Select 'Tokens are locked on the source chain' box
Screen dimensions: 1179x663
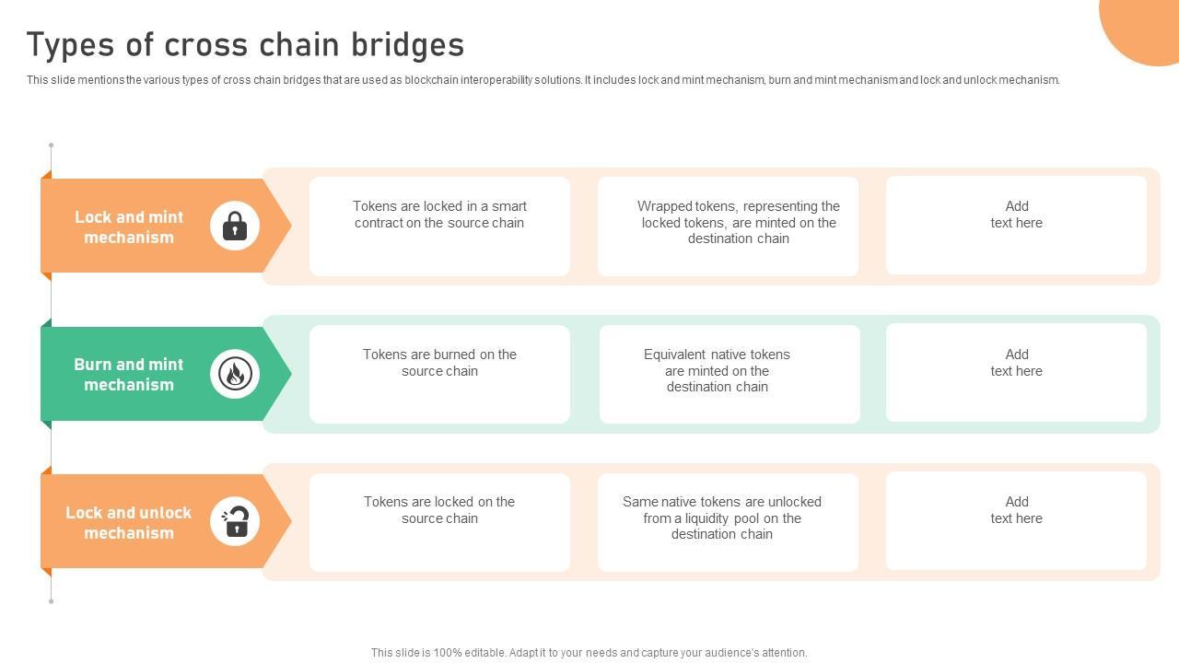point(439,522)
